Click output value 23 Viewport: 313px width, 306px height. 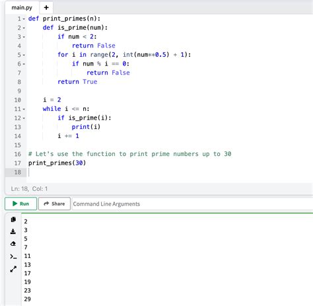point(28,291)
